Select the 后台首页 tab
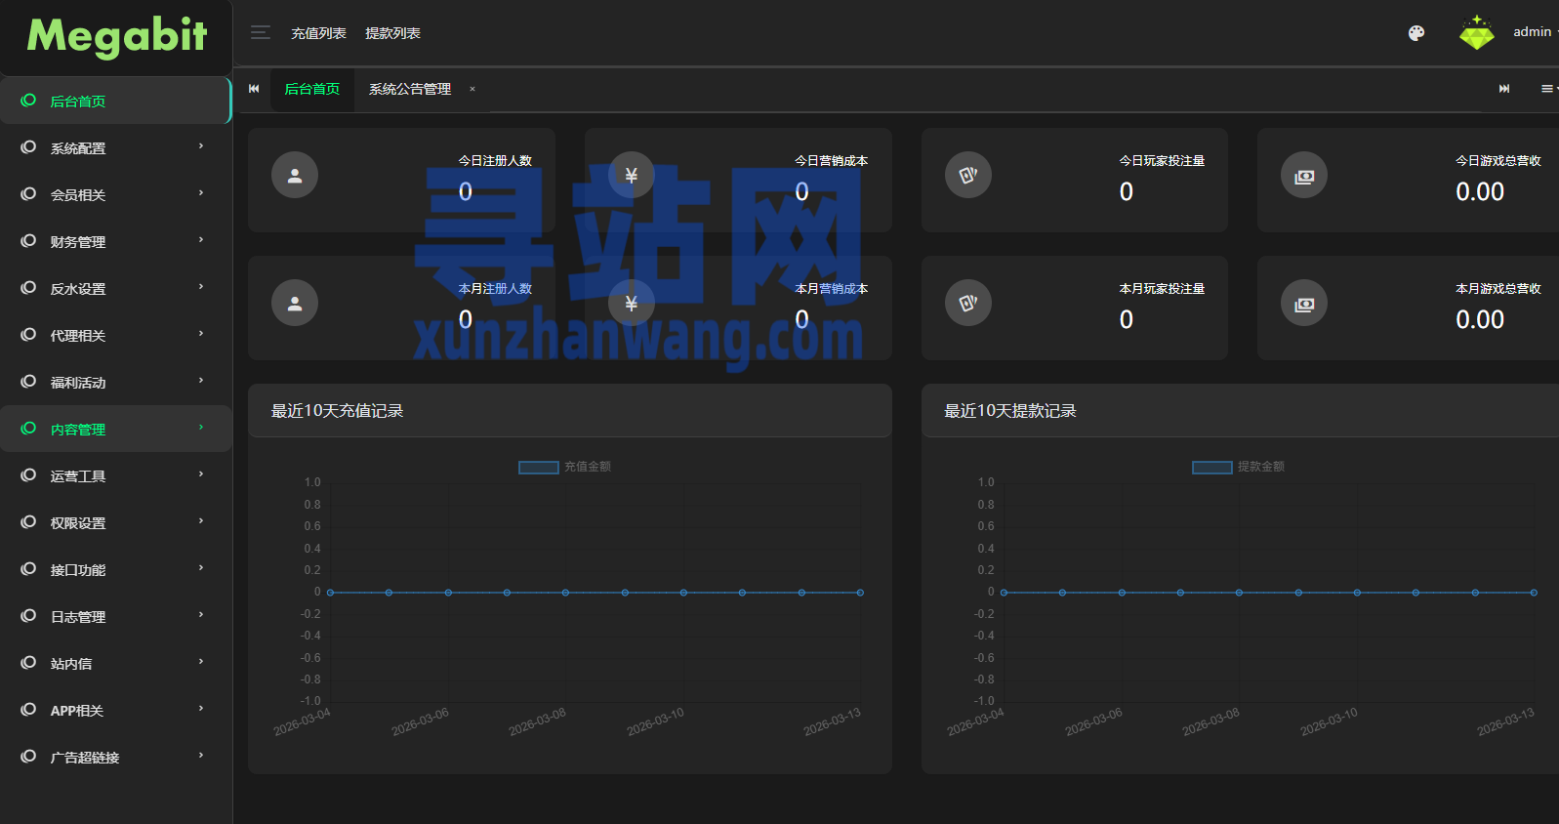The height and width of the screenshot is (824, 1559). 311,89
